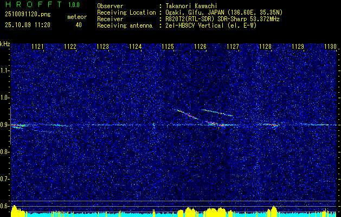Click the date stamp 25.10.09 11:20
341x217 pixels.
coord(28,25)
